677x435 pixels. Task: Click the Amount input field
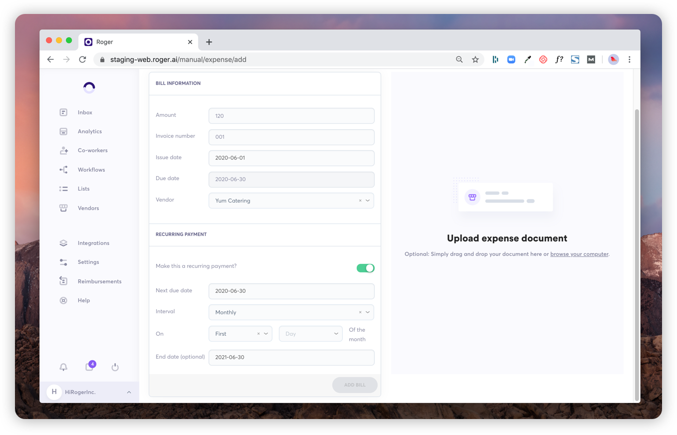291,116
